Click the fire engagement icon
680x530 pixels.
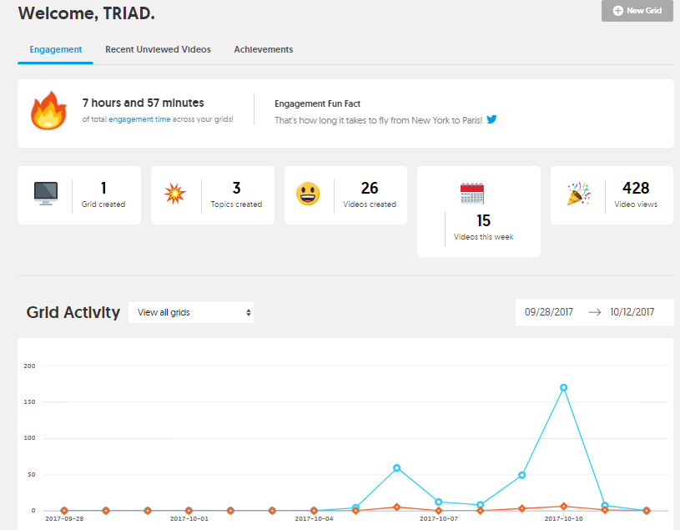pyautogui.click(x=48, y=111)
